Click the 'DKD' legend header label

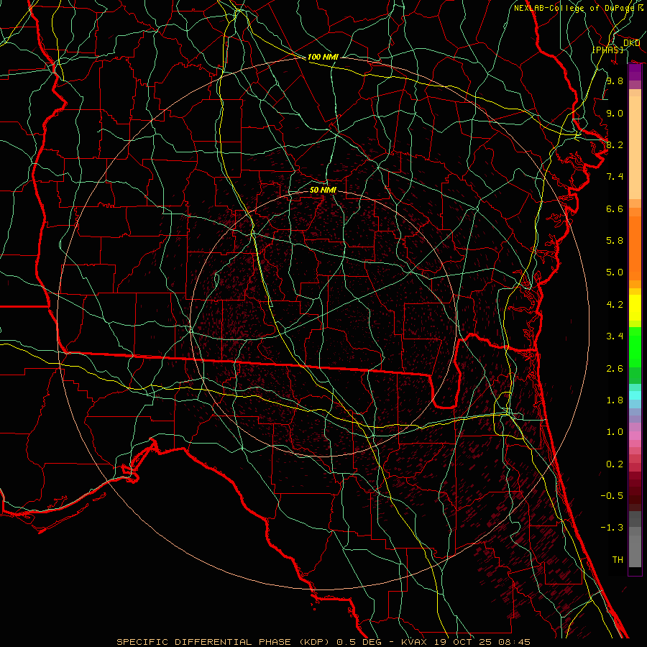[x=631, y=43]
